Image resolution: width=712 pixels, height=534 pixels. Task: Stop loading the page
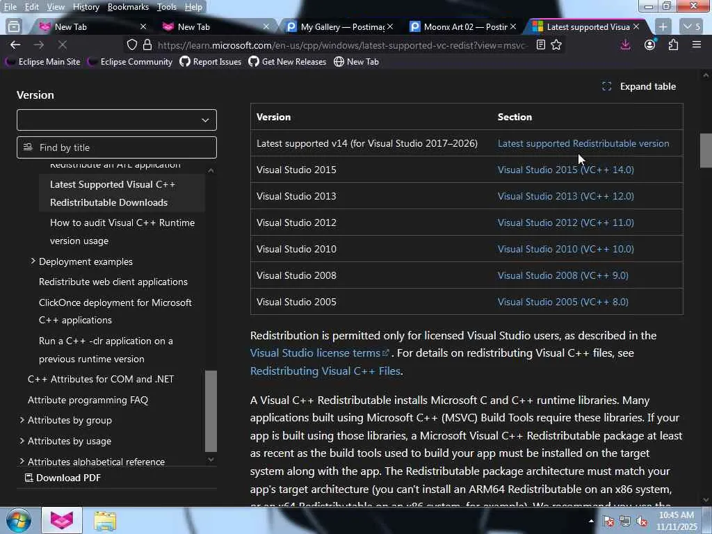pos(63,45)
